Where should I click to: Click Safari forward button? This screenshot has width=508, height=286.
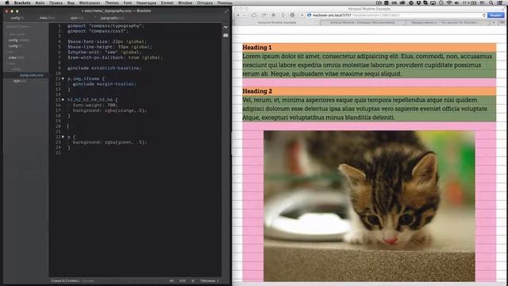244,15
